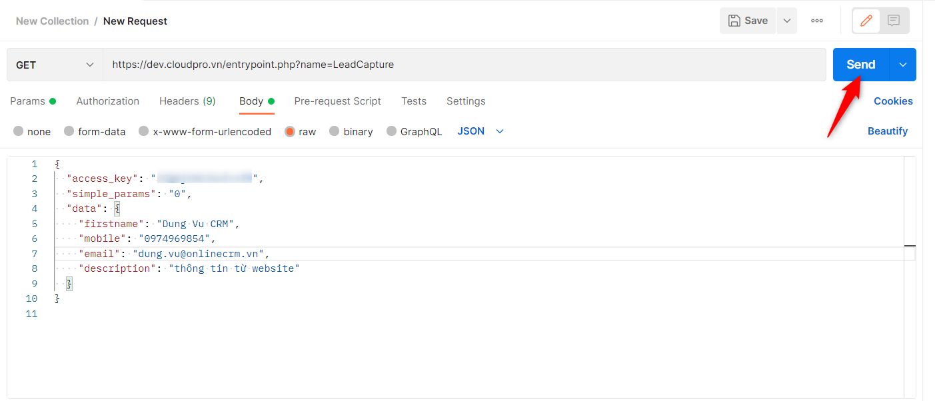Click the Beautify link
The height and width of the screenshot is (401, 935).
pyautogui.click(x=888, y=131)
